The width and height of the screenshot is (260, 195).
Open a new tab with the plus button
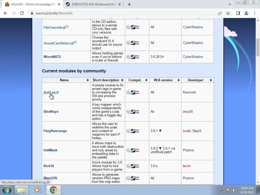(x=129, y=4)
